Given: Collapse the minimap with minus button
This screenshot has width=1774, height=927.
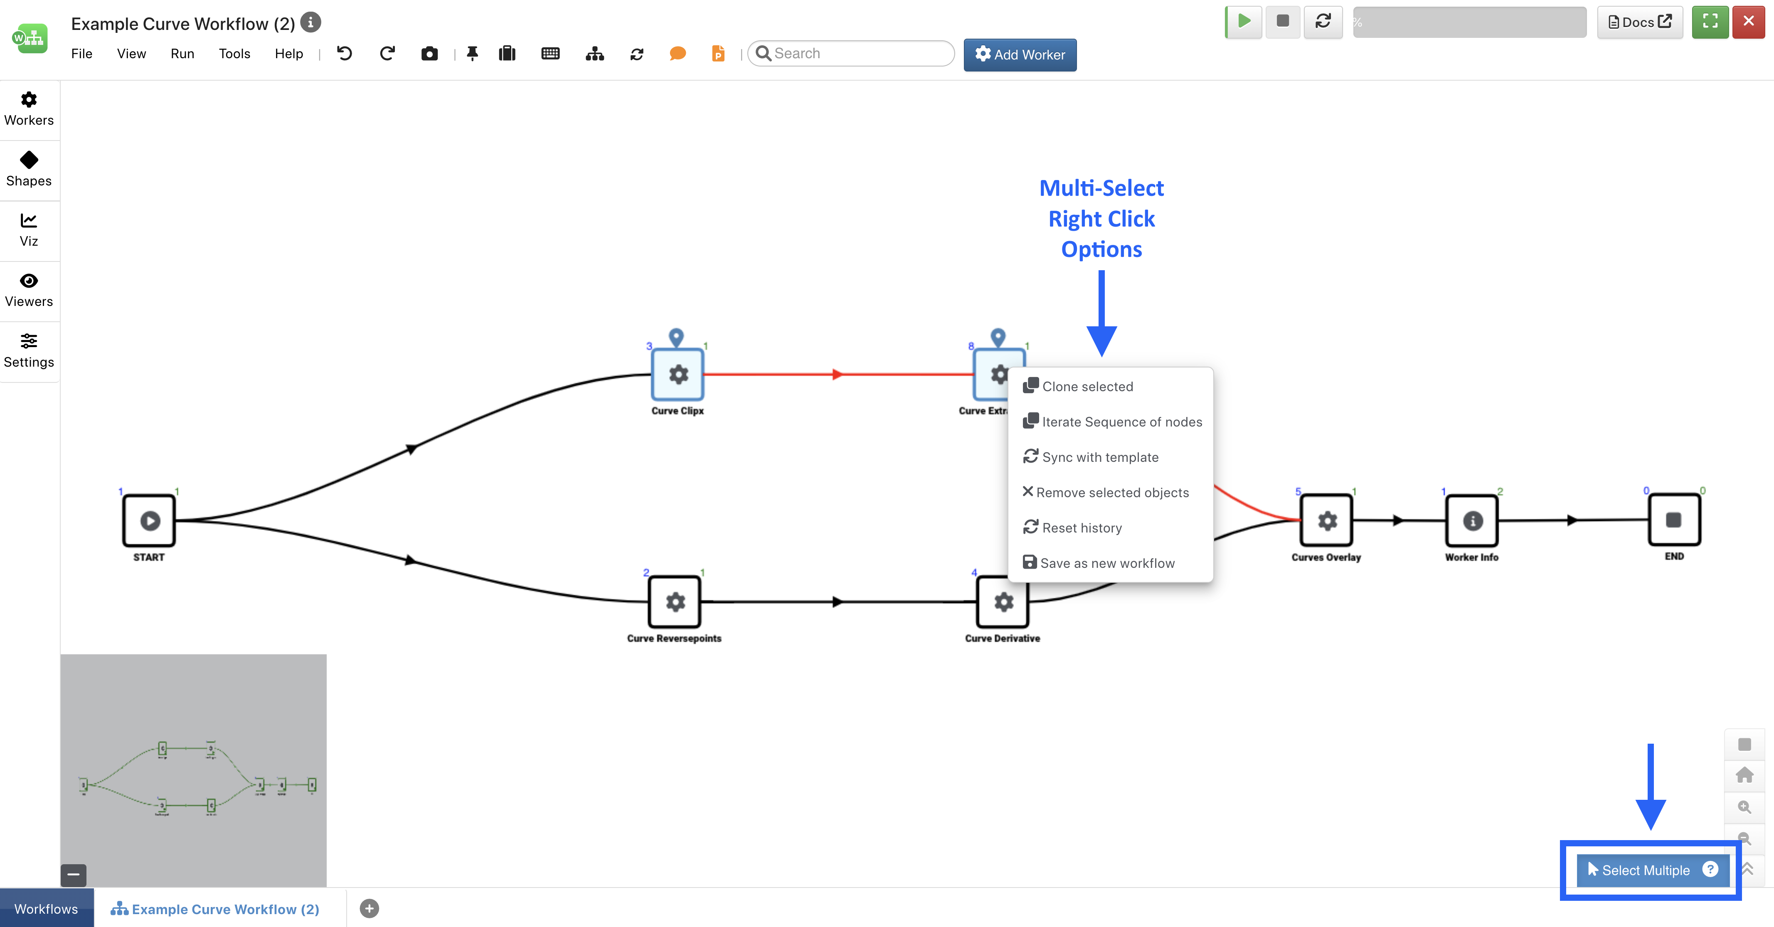Looking at the screenshot, I should click(x=74, y=875).
